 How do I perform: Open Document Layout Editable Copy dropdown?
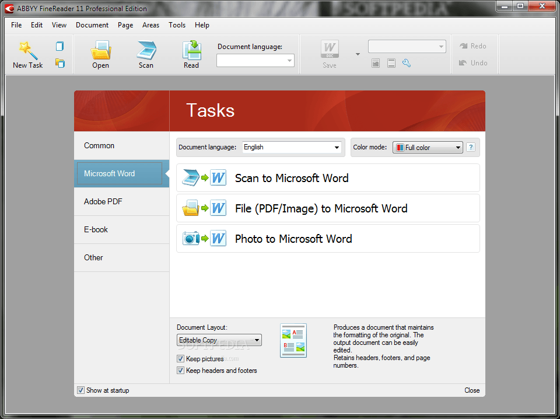219,340
